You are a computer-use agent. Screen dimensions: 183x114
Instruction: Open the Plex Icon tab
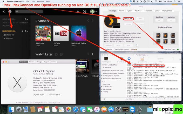click(138, 11)
